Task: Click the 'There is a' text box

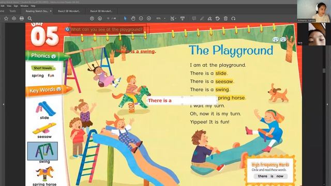Action: coord(182,101)
